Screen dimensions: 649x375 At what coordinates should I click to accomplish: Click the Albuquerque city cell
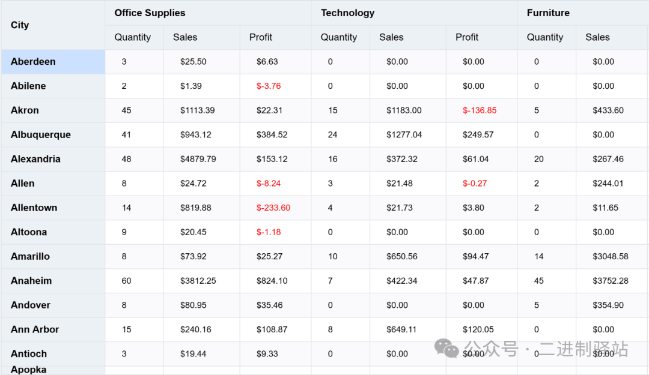tap(41, 135)
